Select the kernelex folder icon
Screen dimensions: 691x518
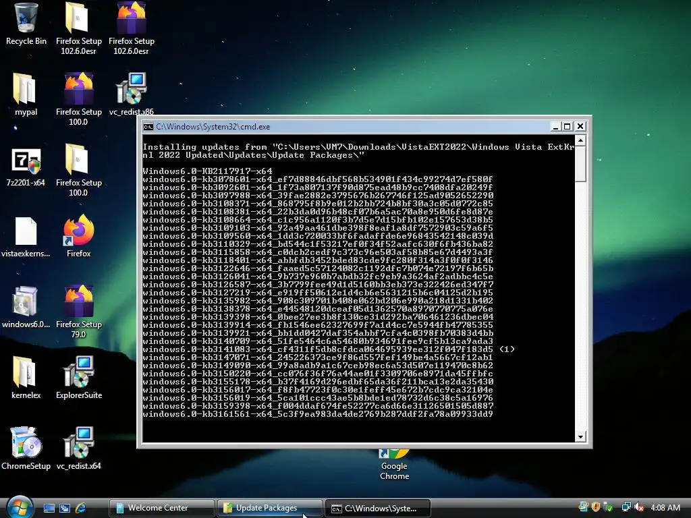[26, 378]
